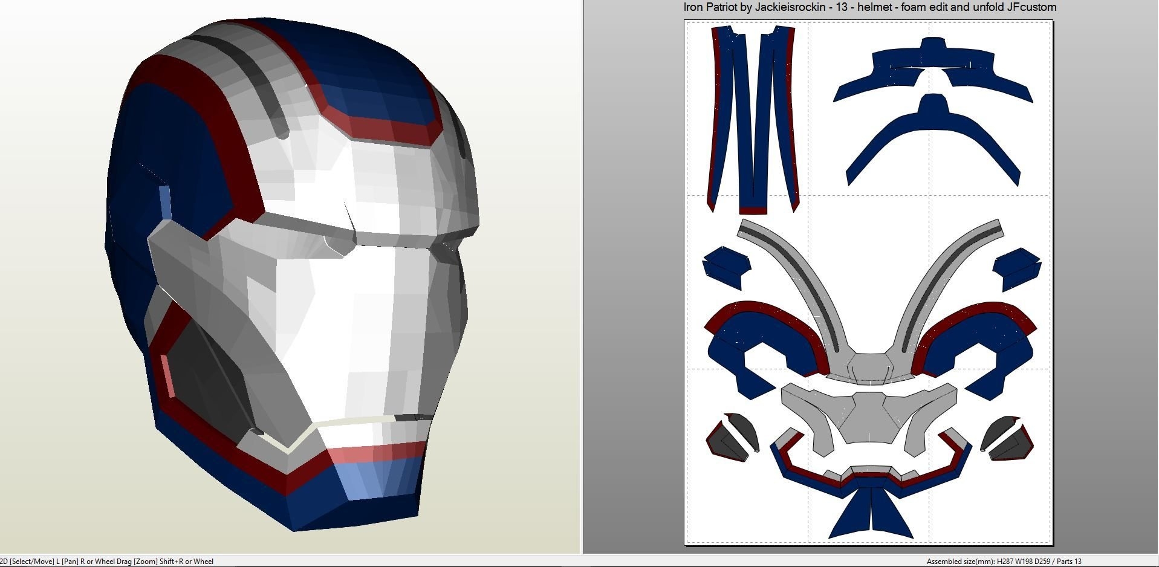This screenshot has width=1159, height=567.
Task: Click the light blue chin panel on 3D helmet
Action: pyautogui.click(x=378, y=478)
